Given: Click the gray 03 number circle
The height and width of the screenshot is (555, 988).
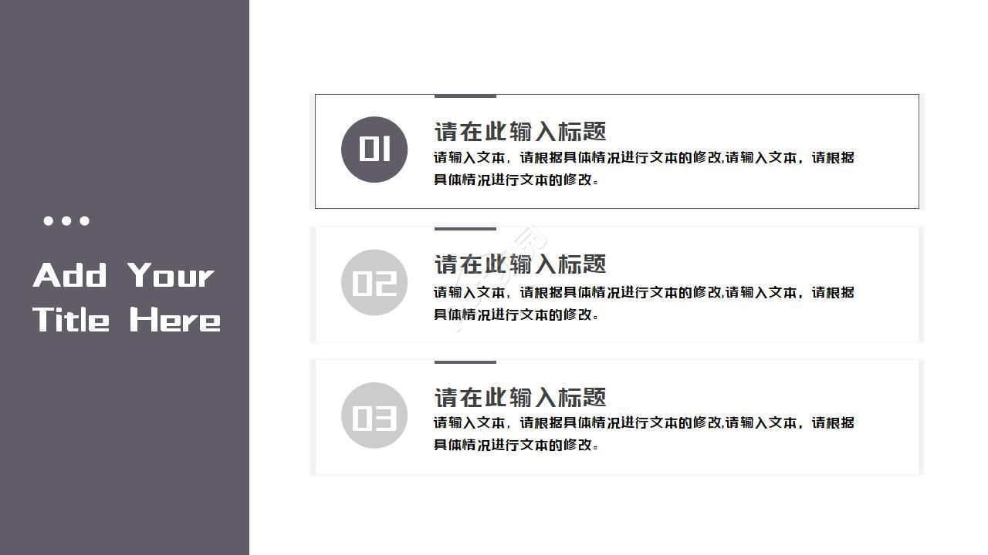Looking at the screenshot, I should [374, 415].
